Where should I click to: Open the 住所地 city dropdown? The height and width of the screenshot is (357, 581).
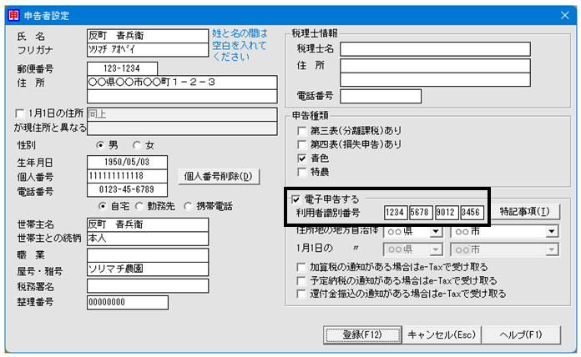tap(552, 232)
